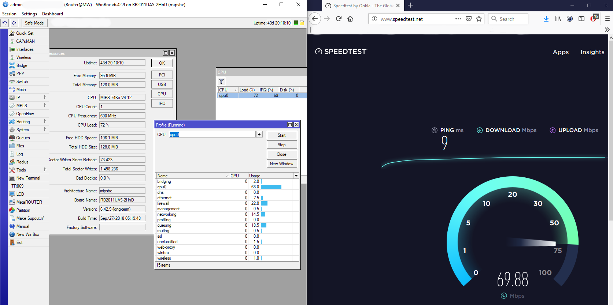This screenshot has height=305, width=613.
Task: Click New Window in the Profile window
Action: [x=282, y=164]
